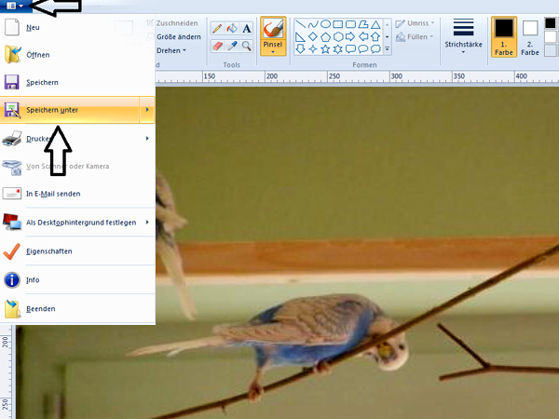Image resolution: width=559 pixels, height=419 pixels.
Task: Select the Magnifier tool
Action: pos(246,46)
